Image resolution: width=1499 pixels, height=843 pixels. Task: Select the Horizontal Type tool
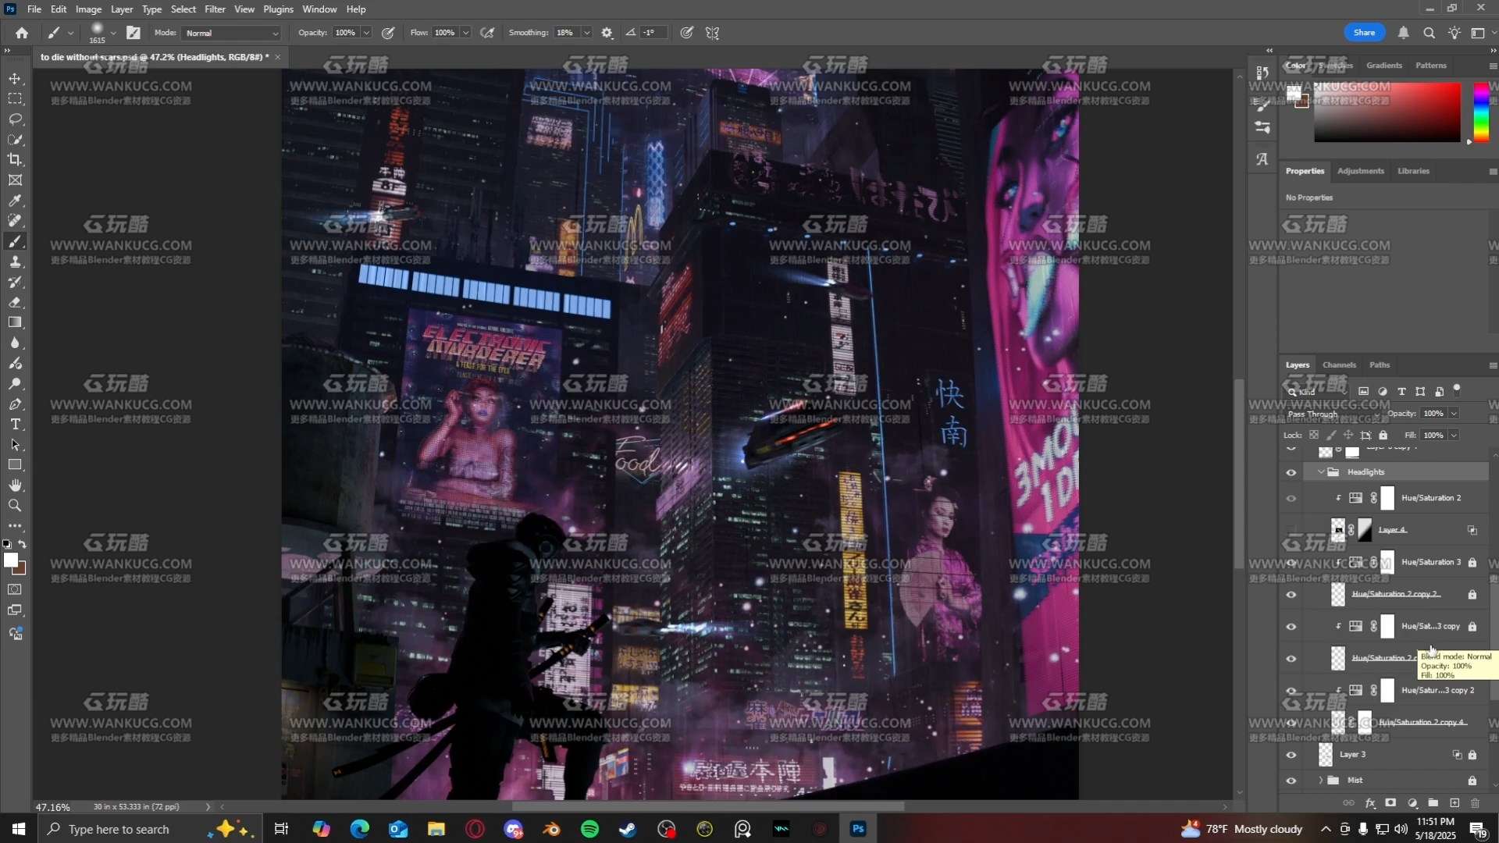click(15, 424)
